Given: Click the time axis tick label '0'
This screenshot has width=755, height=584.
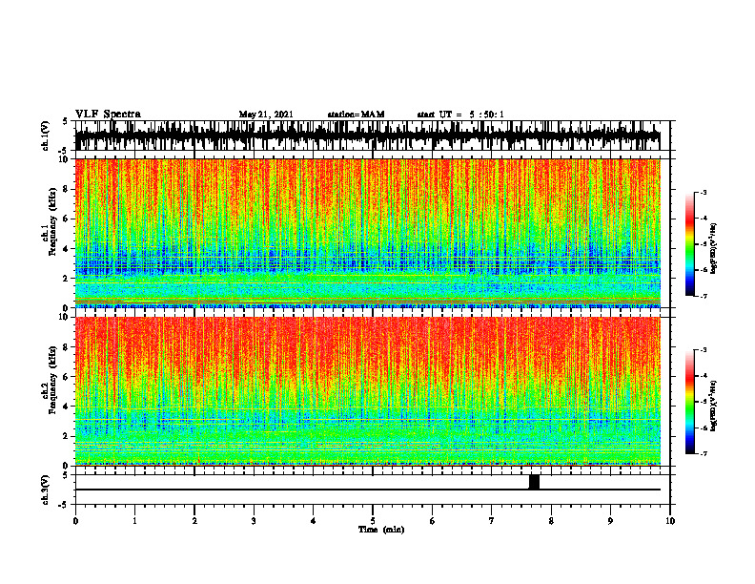Looking at the screenshot, I should [75, 521].
